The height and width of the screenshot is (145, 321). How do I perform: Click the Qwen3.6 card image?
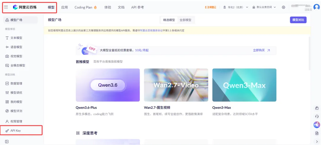coord(108,85)
